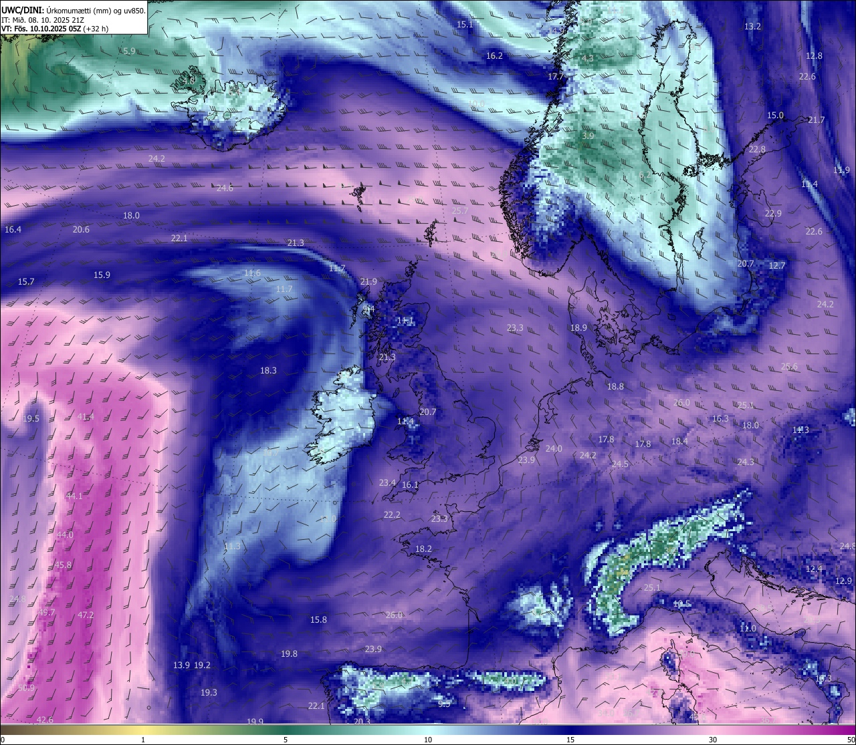
Task: Click the map value 22.2
Action: pyautogui.click(x=392, y=514)
